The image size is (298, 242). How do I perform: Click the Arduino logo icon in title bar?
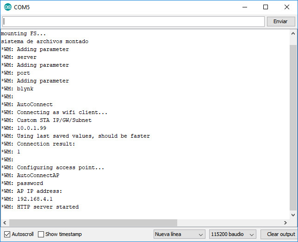[x=7, y=7]
